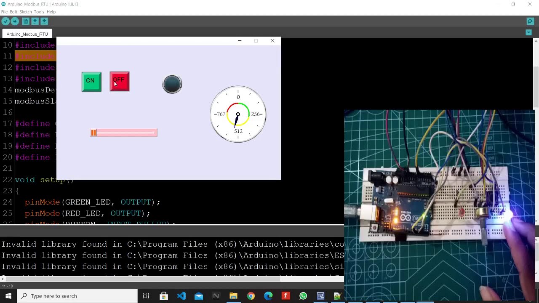Click the analog gauge dial
This screenshot has width=539, height=303.
pos(238,114)
